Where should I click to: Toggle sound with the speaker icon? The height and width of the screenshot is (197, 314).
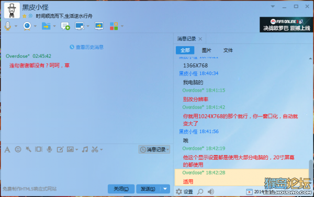(211, 192)
